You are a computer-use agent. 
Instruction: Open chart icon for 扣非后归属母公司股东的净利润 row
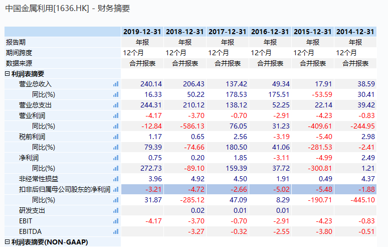(x=116, y=190)
